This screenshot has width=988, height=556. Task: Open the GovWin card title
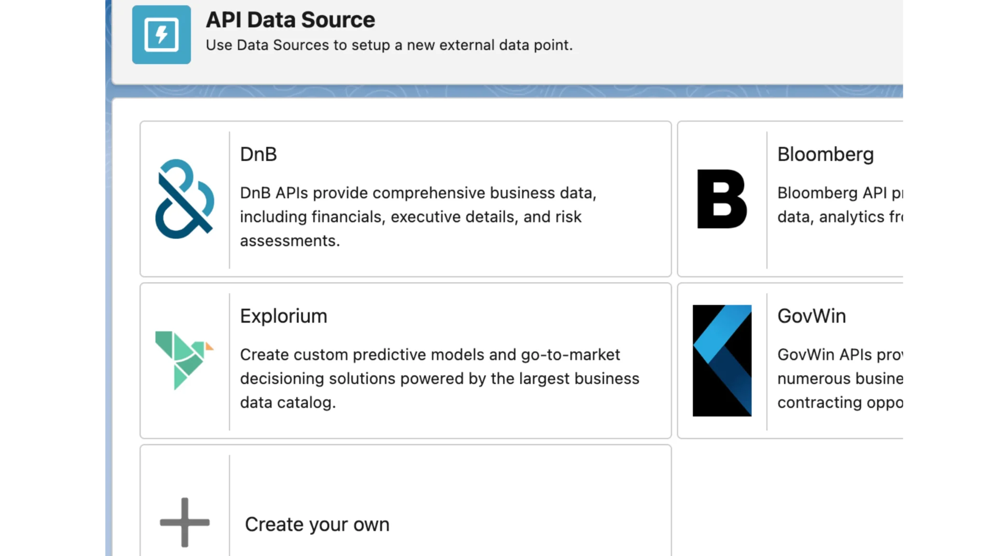(811, 316)
